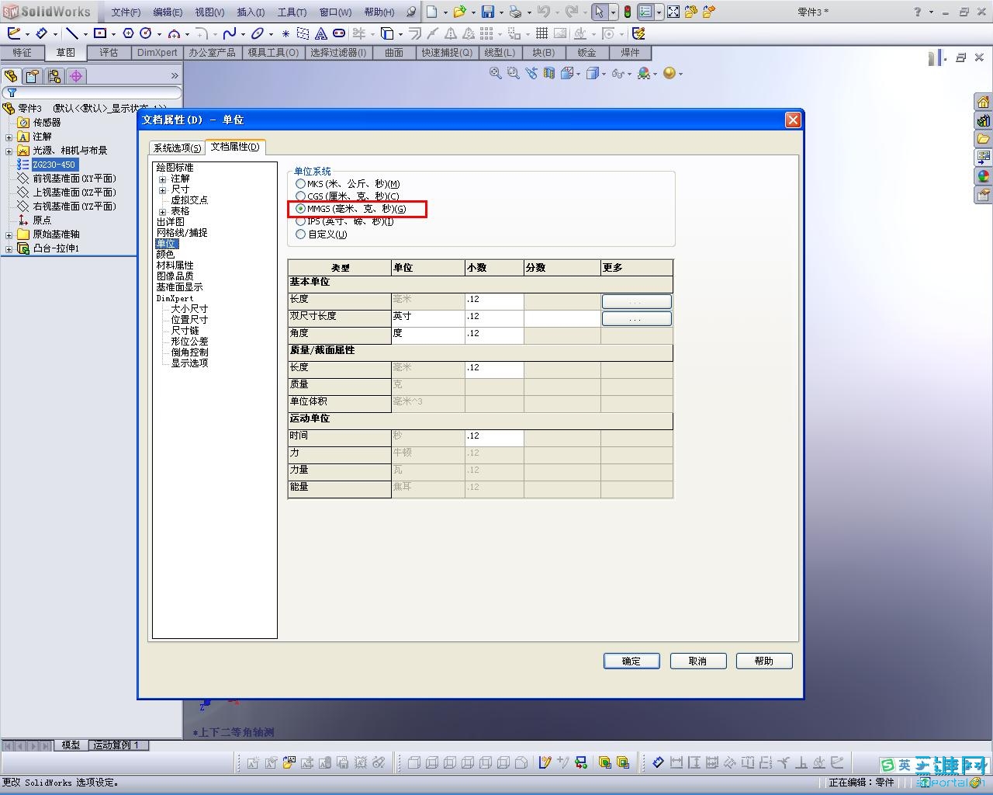Click the 帮助 button in dialog
This screenshot has height=795, width=993.
(x=764, y=661)
